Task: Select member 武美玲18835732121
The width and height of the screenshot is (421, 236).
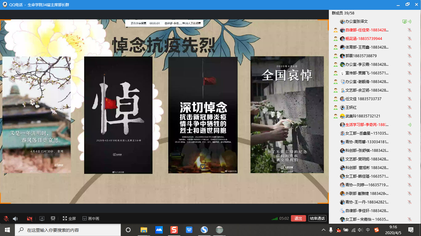Action: click(363, 116)
